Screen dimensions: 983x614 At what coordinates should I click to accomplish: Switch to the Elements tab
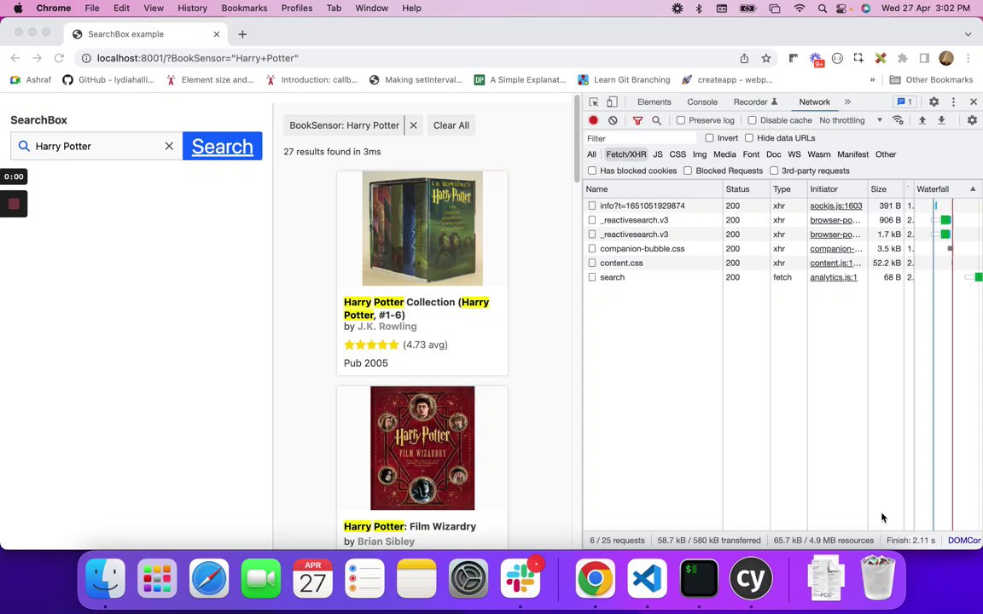[x=654, y=102]
